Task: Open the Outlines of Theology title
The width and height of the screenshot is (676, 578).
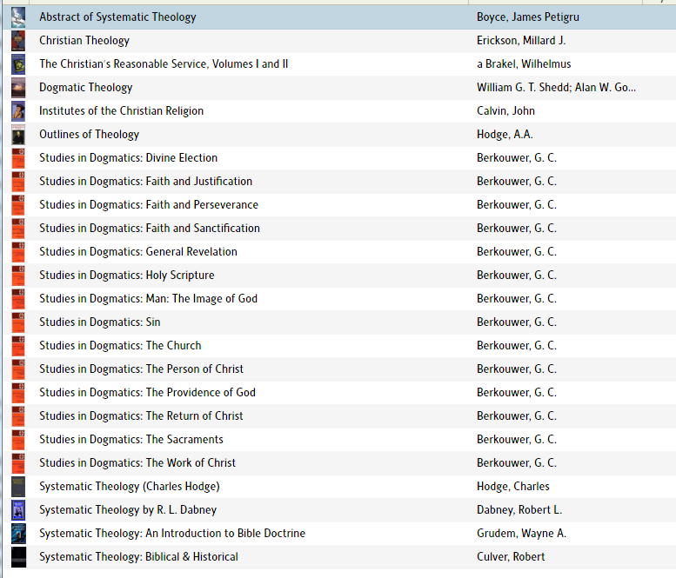Action: pos(90,135)
